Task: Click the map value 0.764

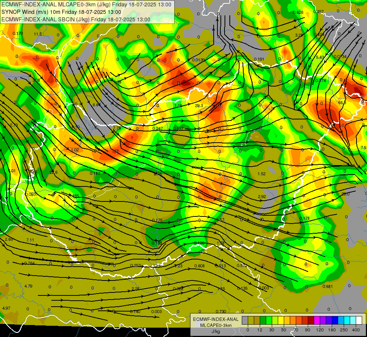Action: [30, 263]
